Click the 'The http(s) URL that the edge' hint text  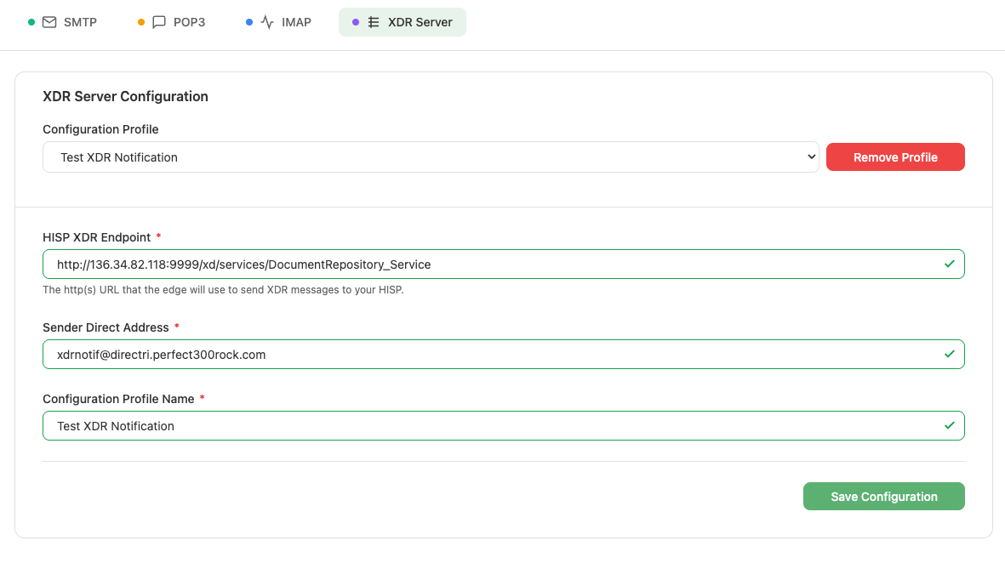point(223,290)
